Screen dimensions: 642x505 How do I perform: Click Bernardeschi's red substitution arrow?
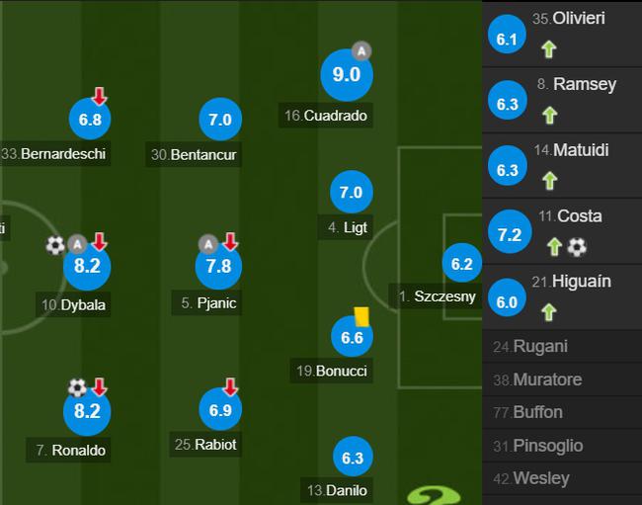point(99,96)
